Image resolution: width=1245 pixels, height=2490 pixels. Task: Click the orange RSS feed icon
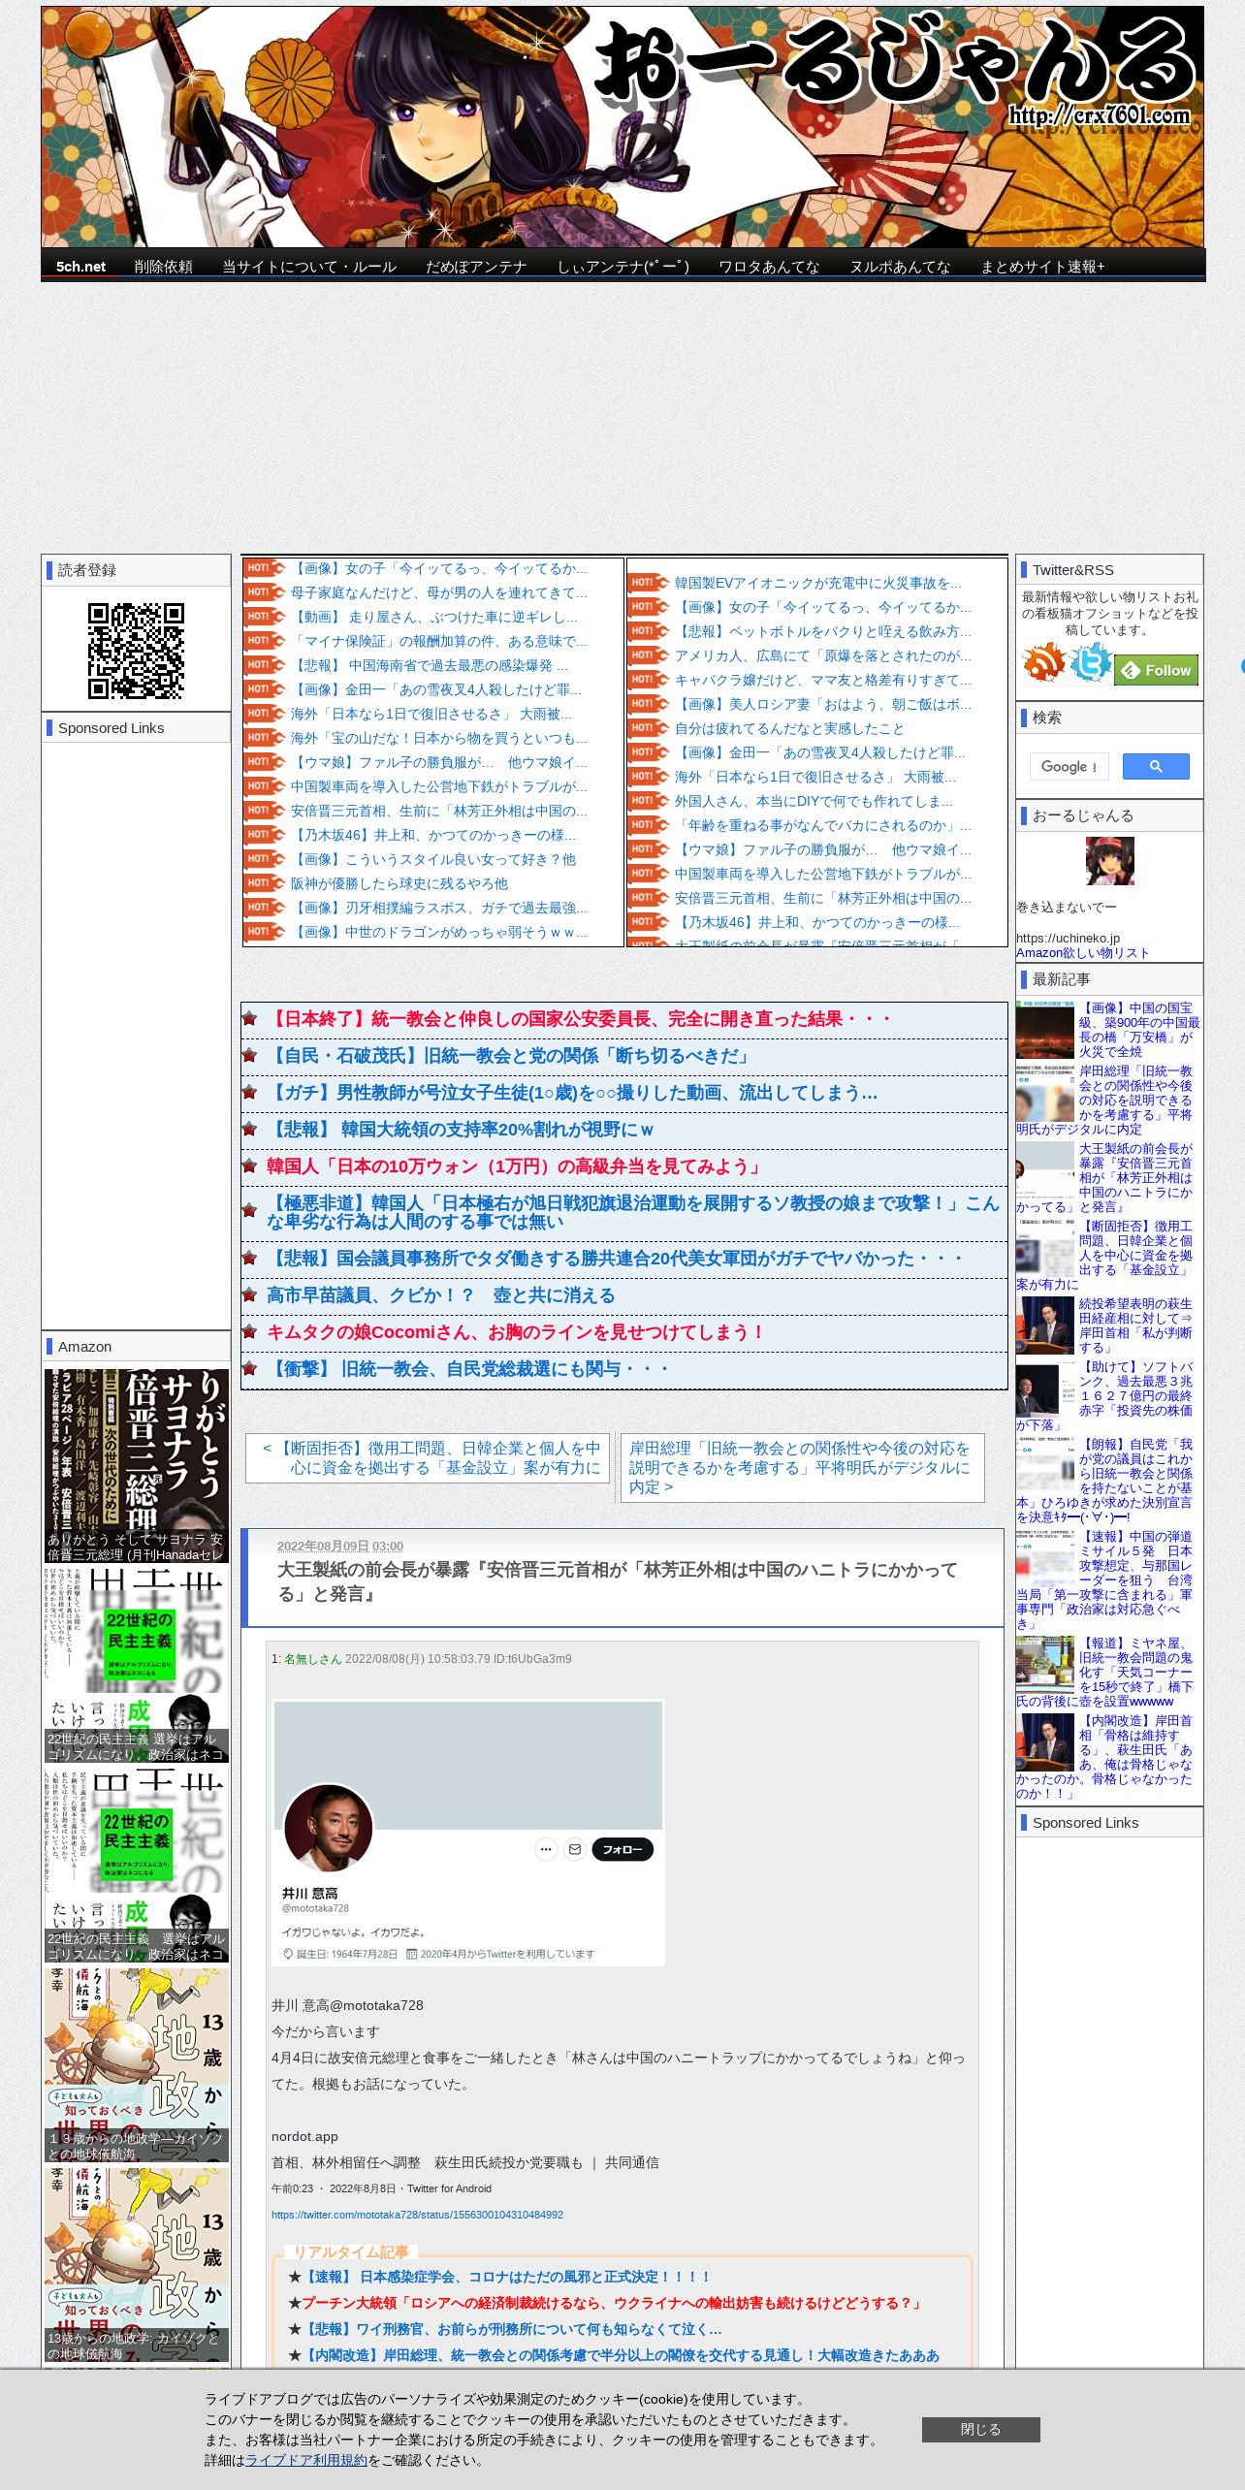[1043, 662]
